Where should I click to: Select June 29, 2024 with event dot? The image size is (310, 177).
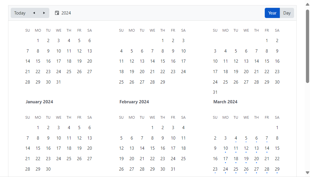click(277, 169)
